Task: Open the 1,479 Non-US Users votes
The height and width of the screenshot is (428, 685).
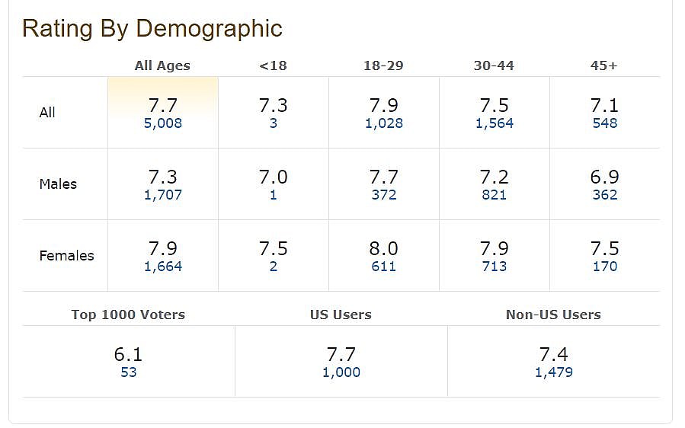Action: [554, 372]
